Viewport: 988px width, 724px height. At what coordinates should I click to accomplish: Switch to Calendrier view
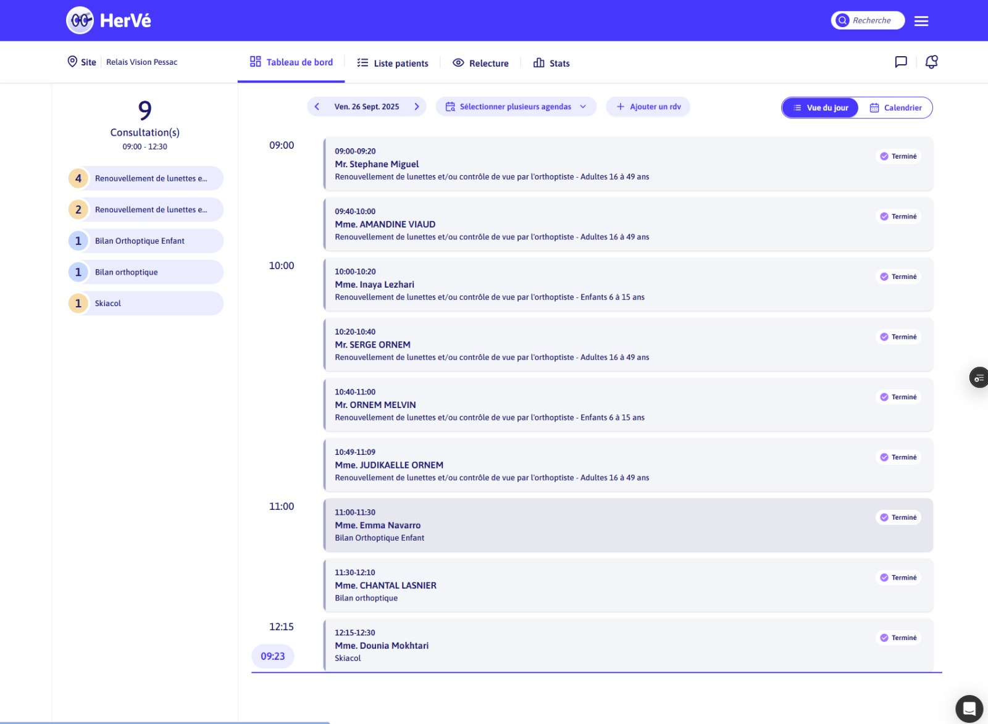coord(895,107)
